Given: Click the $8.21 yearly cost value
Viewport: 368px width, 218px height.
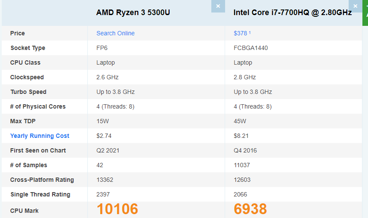Looking at the screenshot, I should coord(241,136).
